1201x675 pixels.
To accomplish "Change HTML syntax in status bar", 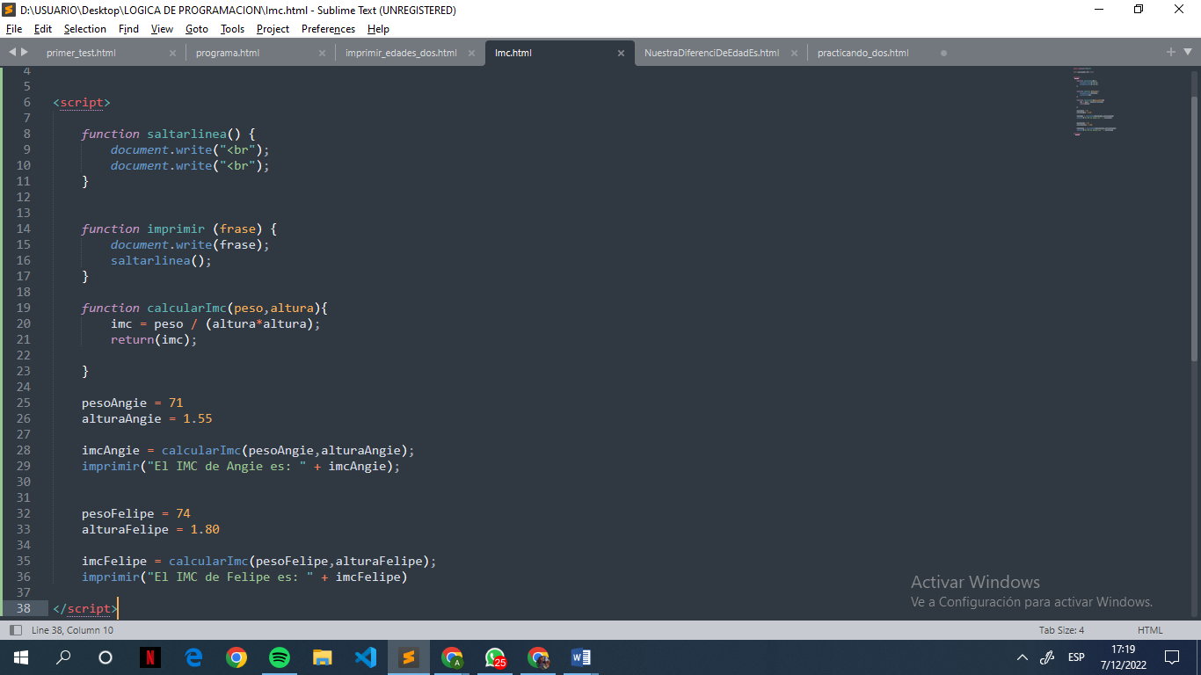I will 1150,630.
